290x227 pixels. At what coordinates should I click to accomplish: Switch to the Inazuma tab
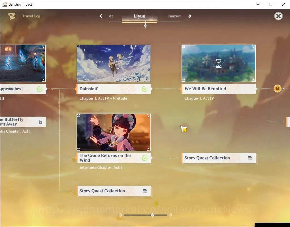pyautogui.click(x=175, y=16)
